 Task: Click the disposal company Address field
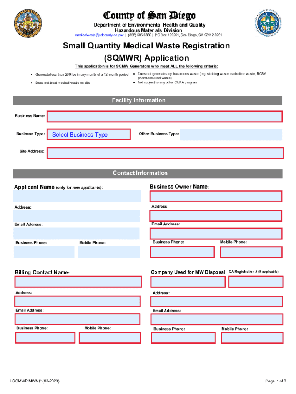(216, 301)
